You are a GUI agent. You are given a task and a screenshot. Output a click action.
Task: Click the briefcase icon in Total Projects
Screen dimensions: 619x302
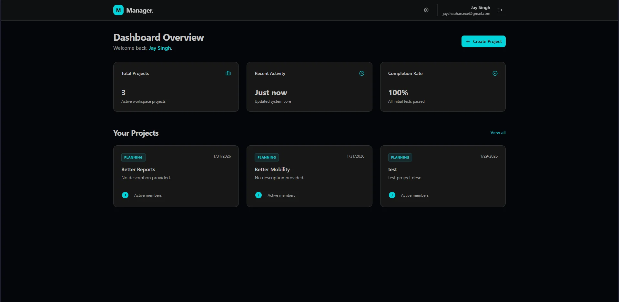[x=228, y=73]
